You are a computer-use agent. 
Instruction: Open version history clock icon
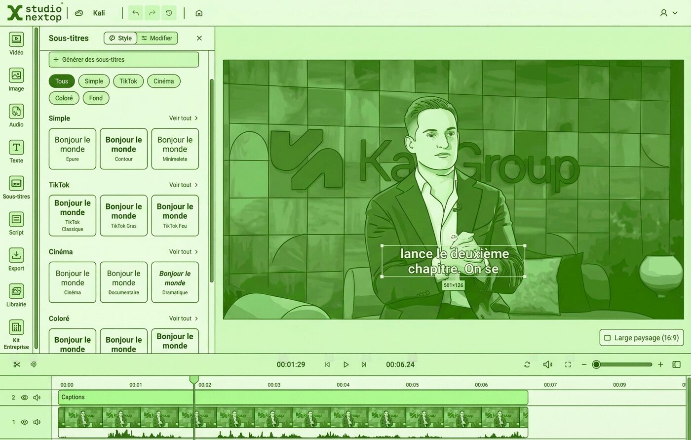[169, 13]
